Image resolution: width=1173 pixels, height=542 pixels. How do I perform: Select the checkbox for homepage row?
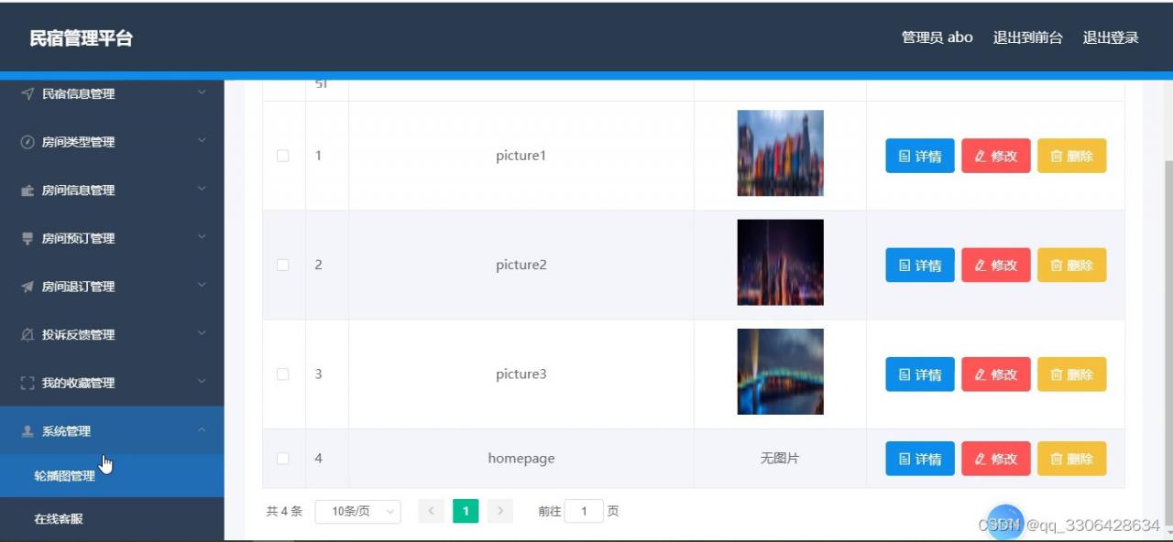(283, 458)
